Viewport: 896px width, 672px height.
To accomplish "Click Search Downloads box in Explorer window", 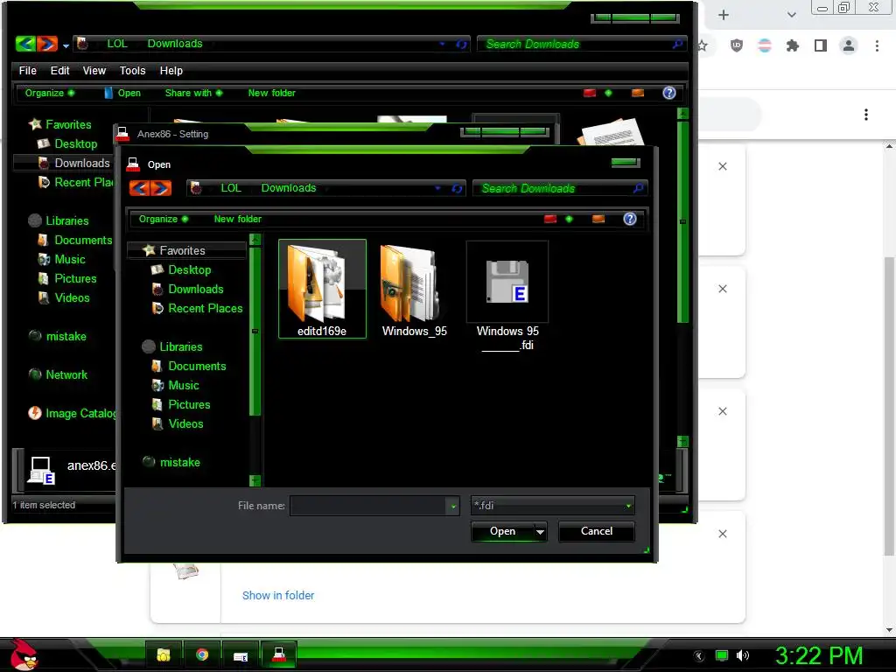I will (x=581, y=44).
